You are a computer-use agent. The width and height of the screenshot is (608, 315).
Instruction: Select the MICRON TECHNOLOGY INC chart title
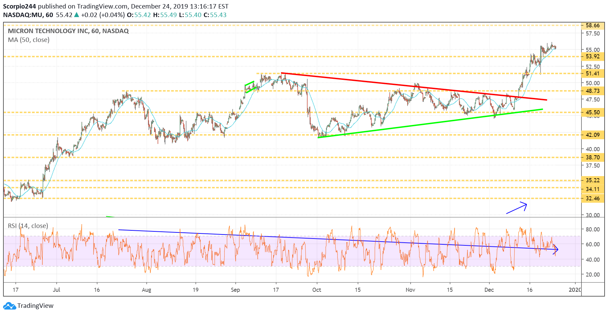coord(68,31)
